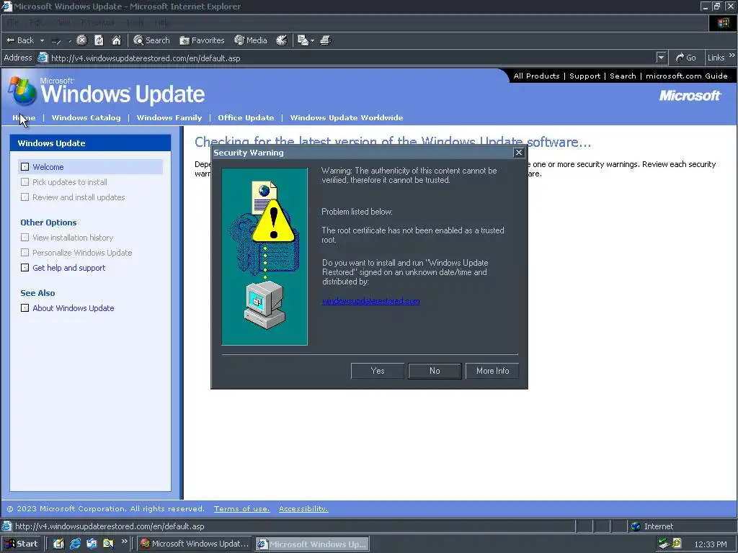Screen dimensions: 738x553
Task: Click the bullet icon beside Get help and support
Action: [25, 268]
